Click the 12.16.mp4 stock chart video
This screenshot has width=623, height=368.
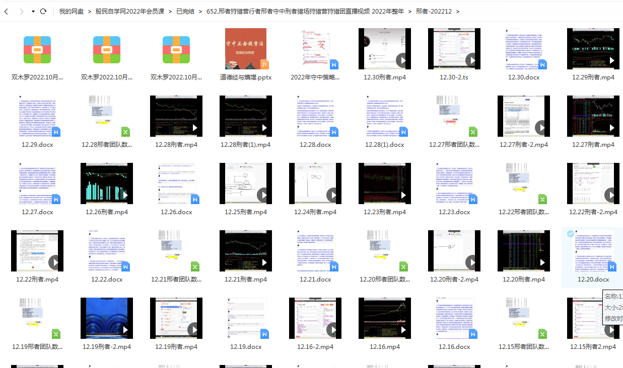point(385,318)
